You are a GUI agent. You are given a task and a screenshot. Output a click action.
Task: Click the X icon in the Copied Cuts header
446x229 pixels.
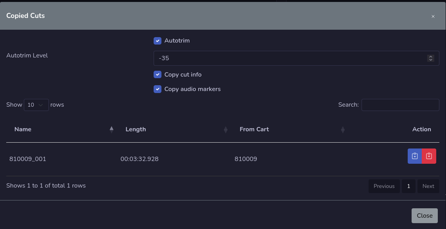[x=433, y=16]
